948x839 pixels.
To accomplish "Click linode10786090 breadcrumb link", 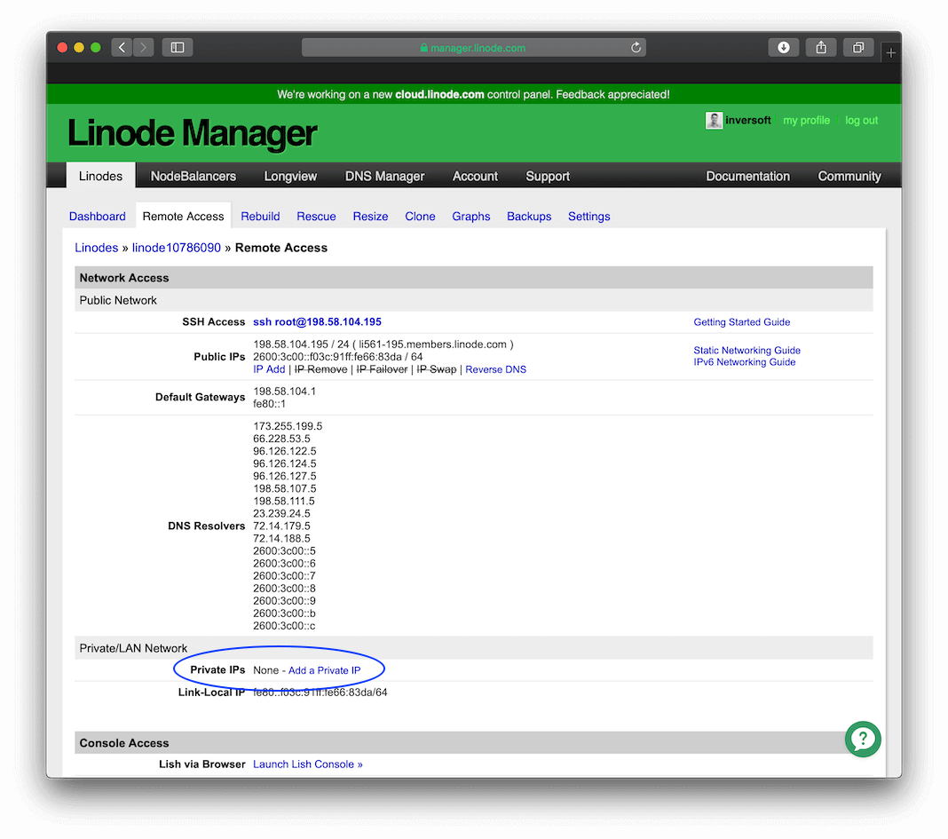I will pyautogui.click(x=177, y=248).
